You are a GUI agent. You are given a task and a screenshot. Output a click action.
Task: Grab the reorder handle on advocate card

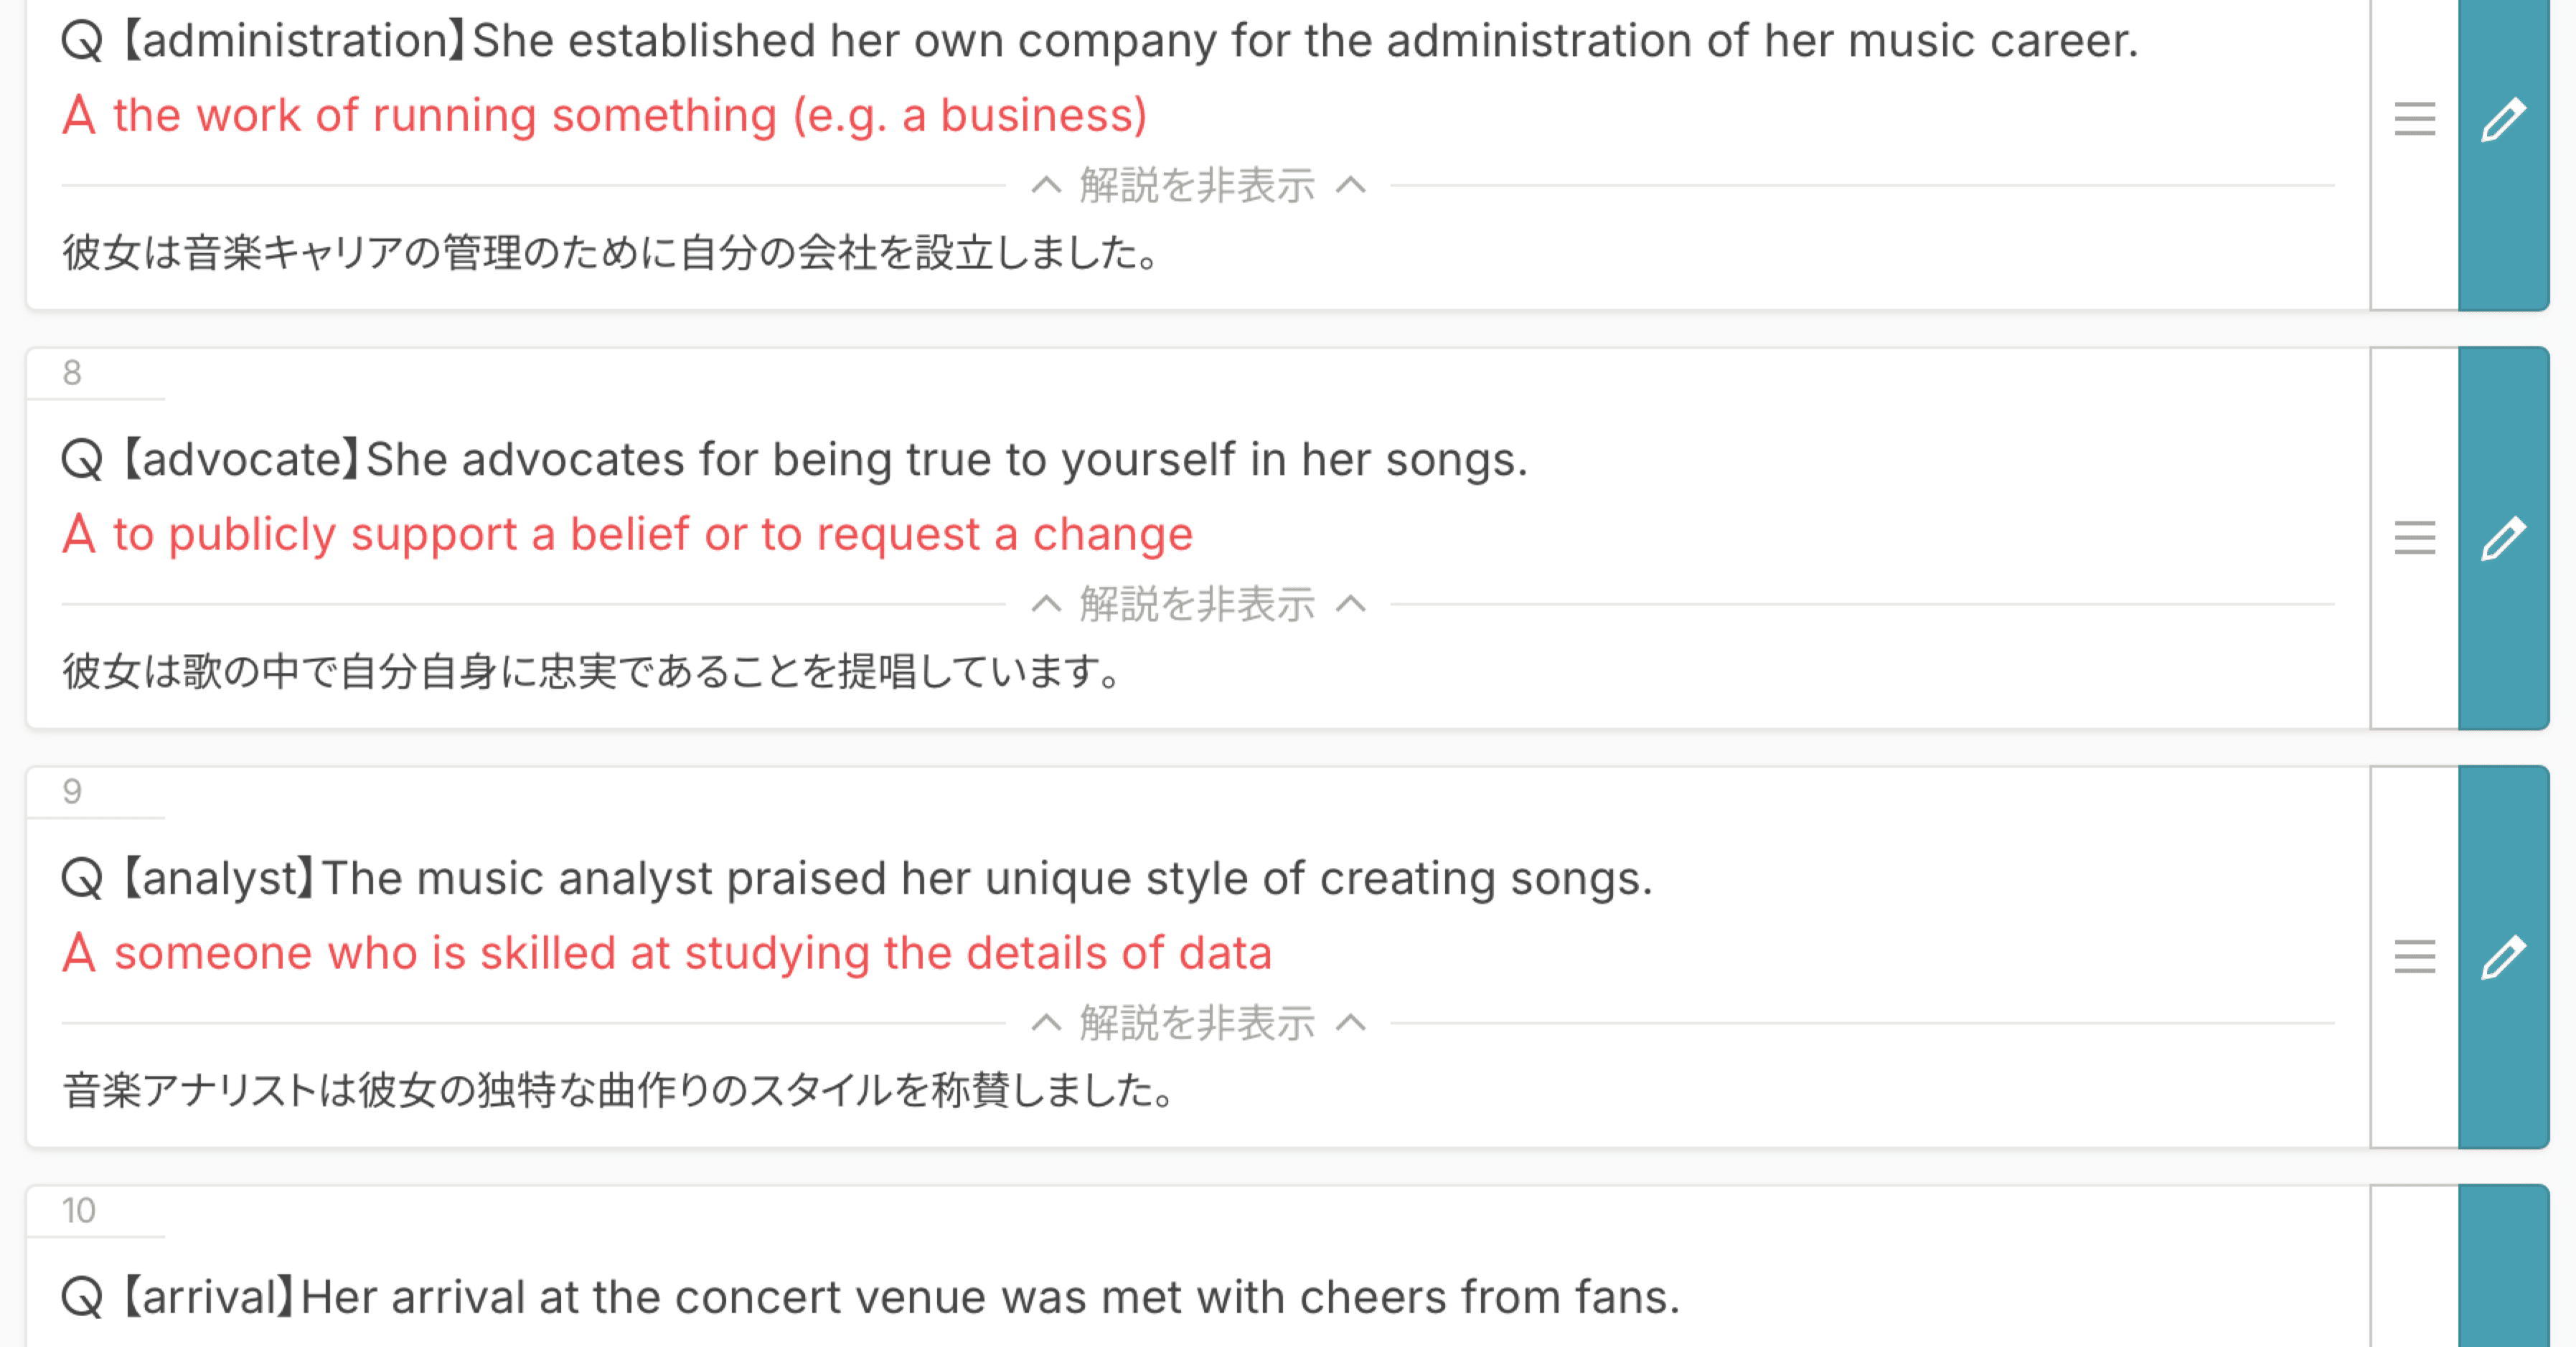point(2414,539)
